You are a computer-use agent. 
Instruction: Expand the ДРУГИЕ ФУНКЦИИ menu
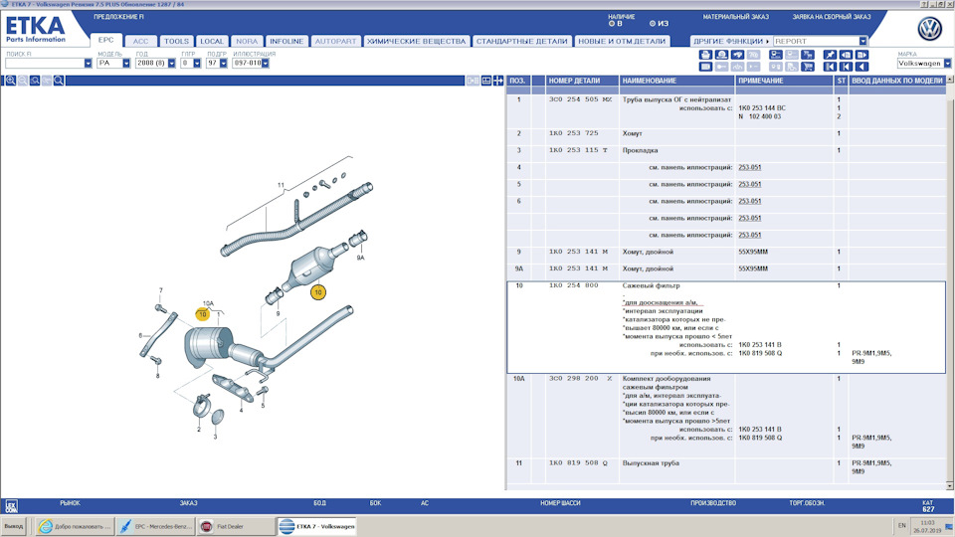coord(731,41)
